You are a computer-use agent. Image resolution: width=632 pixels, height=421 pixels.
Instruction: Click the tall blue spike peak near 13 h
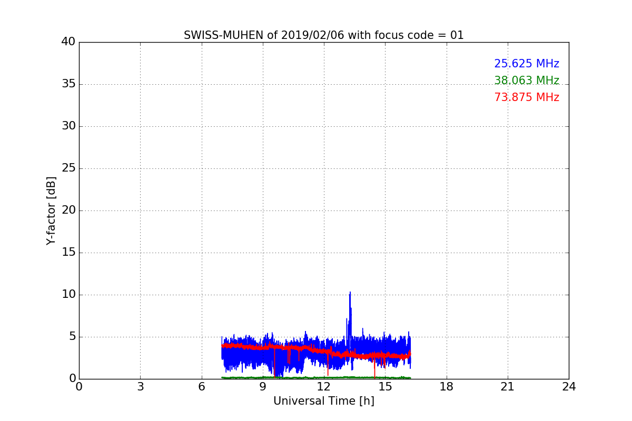click(350, 294)
